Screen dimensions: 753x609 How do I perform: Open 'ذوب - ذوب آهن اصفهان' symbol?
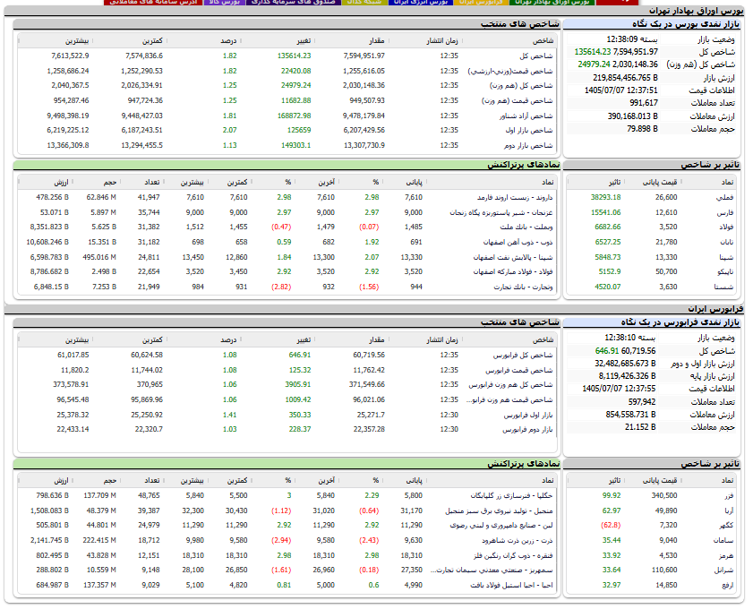(x=518, y=242)
